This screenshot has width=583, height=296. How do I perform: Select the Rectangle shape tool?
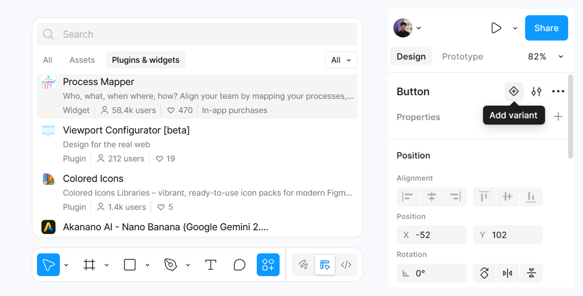pos(130,265)
